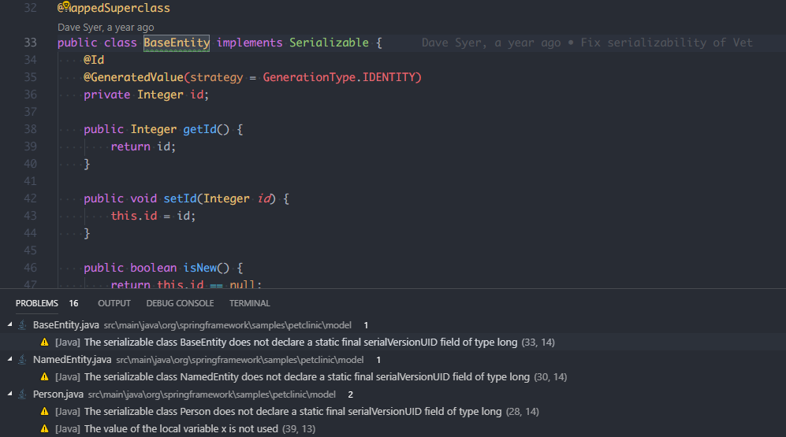The width and height of the screenshot is (786, 437).
Task: Click warning icon for unused variable x
Action: pyautogui.click(x=45, y=429)
